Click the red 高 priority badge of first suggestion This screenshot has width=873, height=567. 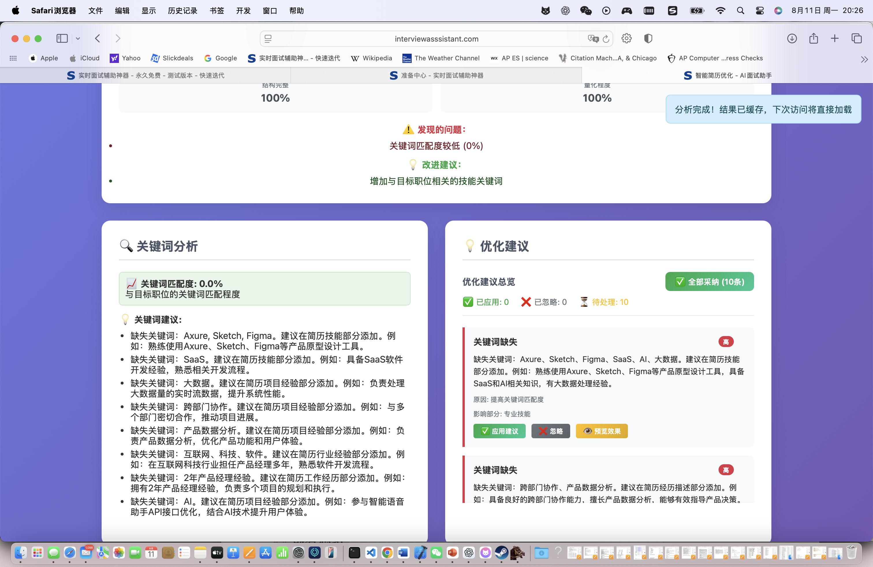725,342
